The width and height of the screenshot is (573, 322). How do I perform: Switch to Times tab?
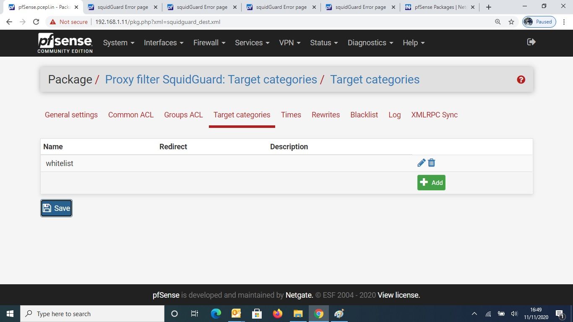[x=291, y=115]
